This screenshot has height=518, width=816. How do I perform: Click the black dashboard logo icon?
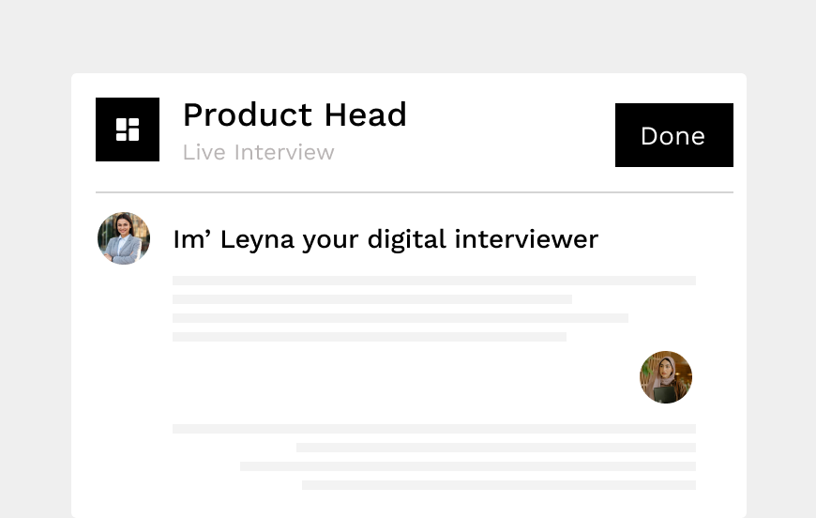point(128,129)
